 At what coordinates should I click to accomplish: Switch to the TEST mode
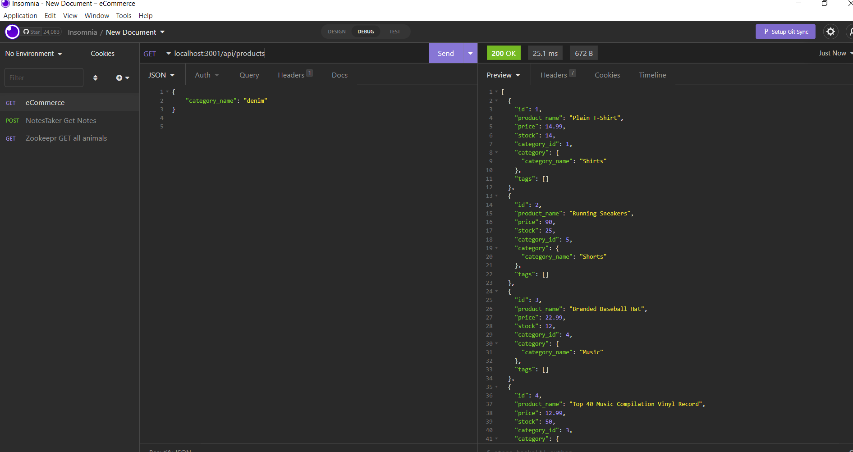coord(394,32)
